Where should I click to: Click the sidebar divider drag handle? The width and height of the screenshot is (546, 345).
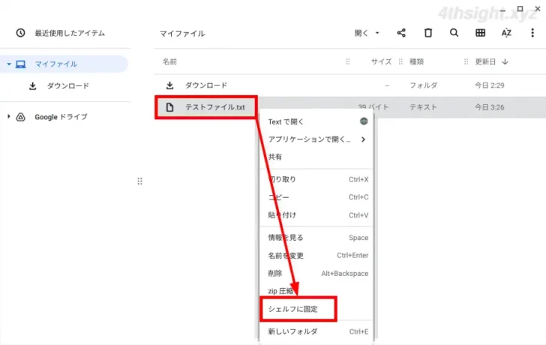140,181
